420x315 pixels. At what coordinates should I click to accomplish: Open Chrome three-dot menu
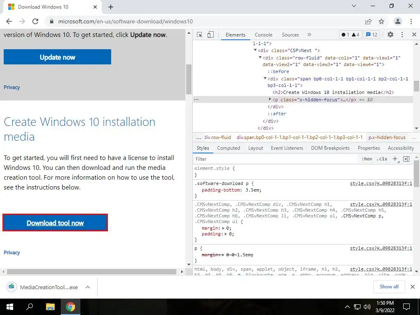click(x=411, y=21)
